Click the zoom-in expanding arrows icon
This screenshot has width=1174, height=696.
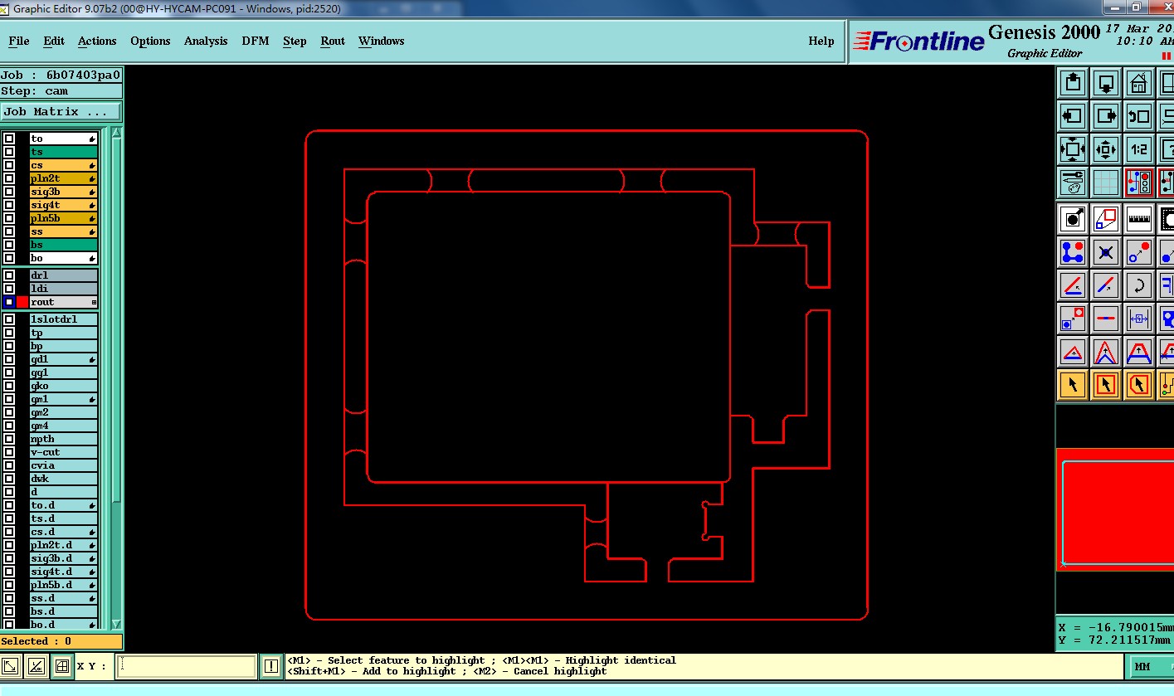1073,149
